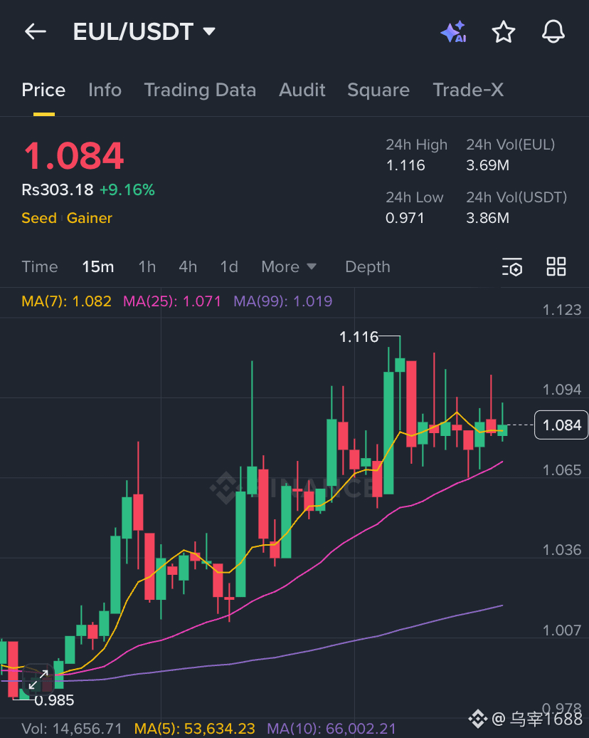Tap the Gainer tag label
Image resolution: width=589 pixels, height=738 pixels.
pyautogui.click(x=90, y=218)
